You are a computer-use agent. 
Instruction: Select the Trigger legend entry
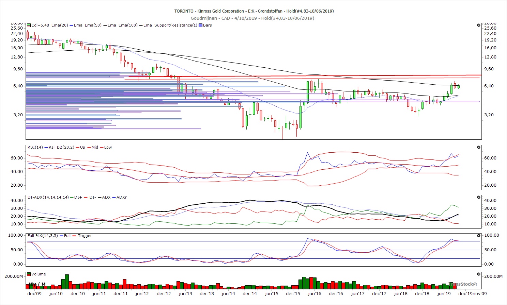(85, 236)
